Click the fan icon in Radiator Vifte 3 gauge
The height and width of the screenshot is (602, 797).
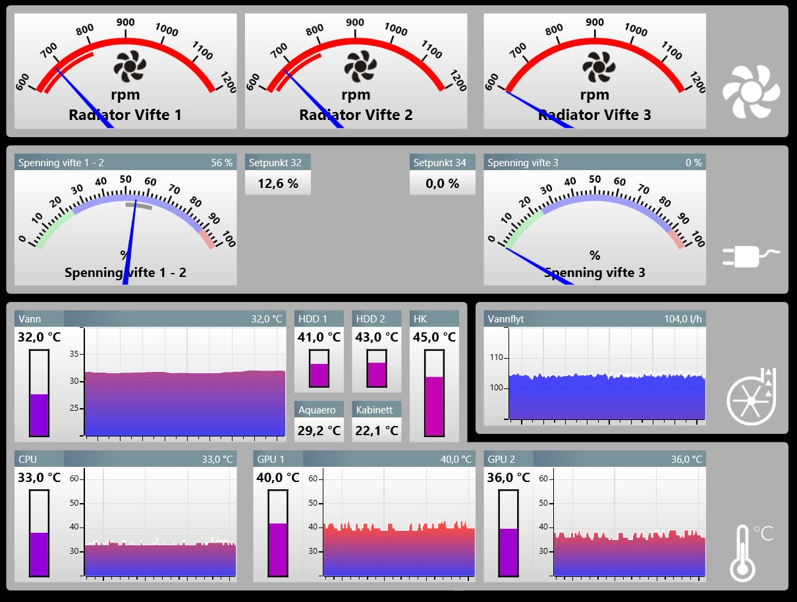(x=598, y=67)
